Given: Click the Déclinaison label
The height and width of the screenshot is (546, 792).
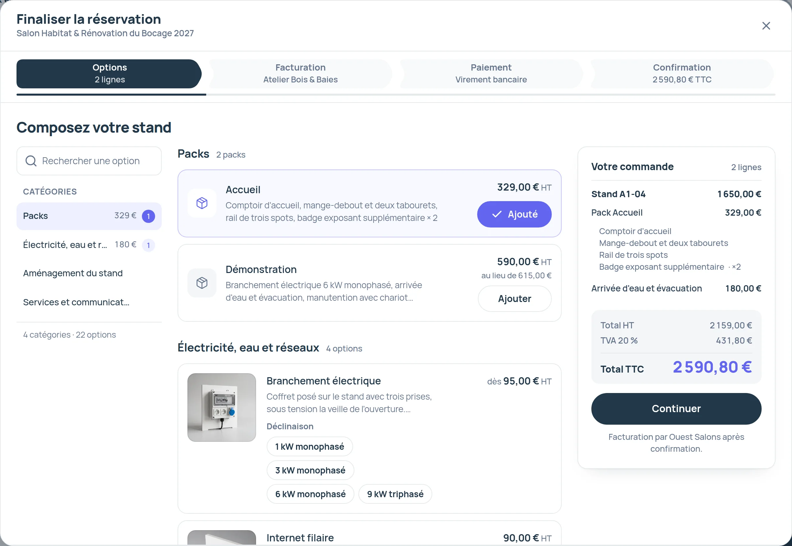Looking at the screenshot, I should coord(290,426).
